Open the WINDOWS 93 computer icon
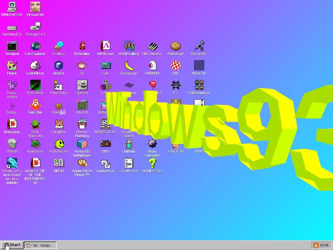333x250 pixels. [x=12, y=7]
